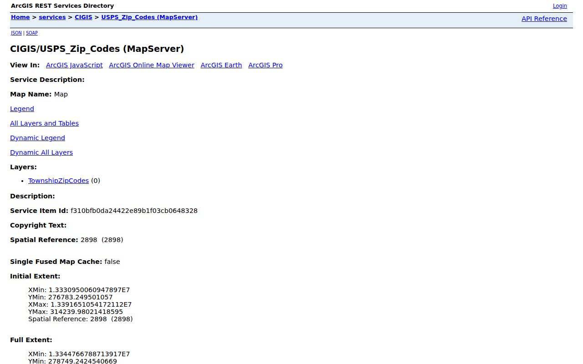Open the API Reference link
The image size is (583, 364).
pos(544,19)
